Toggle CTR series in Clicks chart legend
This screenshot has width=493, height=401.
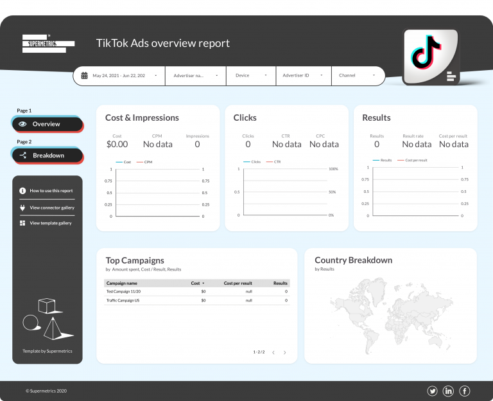pos(273,162)
